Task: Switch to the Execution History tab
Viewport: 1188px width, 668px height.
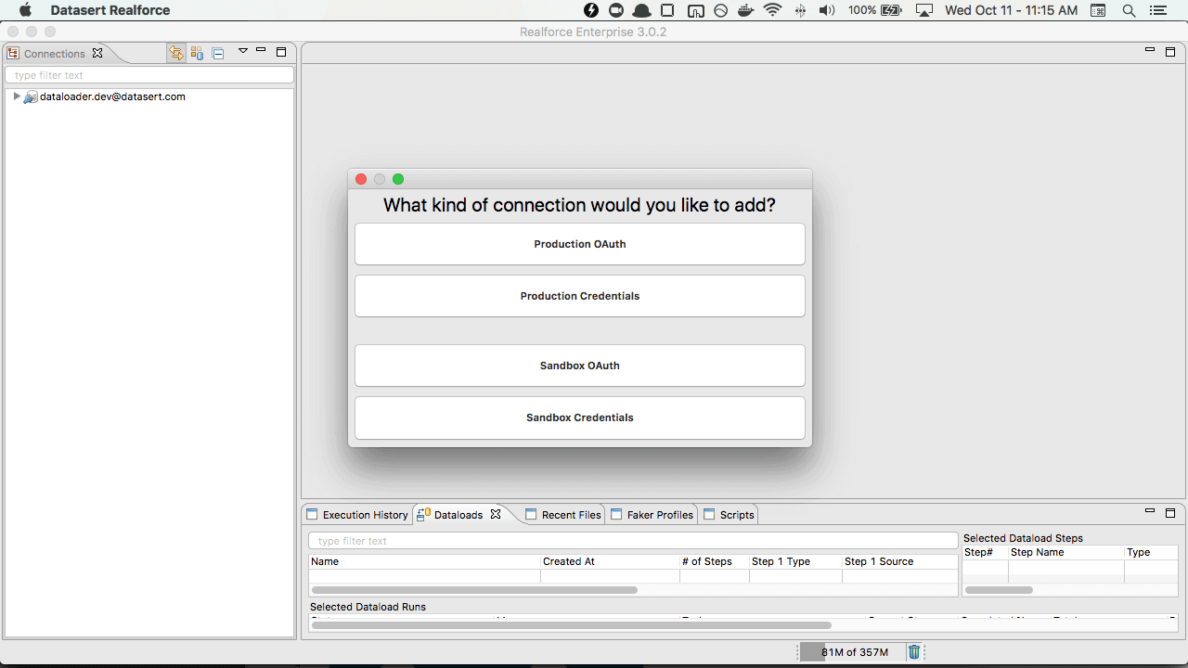Action: (357, 515)
